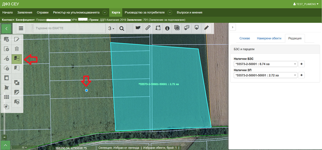Collapse the left panel with the green back arrow
Screen dimensions: 322x150
(x=6, y=28)
